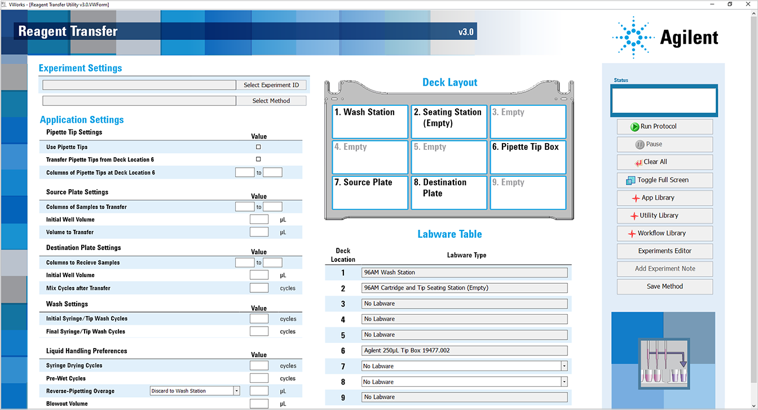
Task: Click the App Library red star icon
Action: (636, 198)
